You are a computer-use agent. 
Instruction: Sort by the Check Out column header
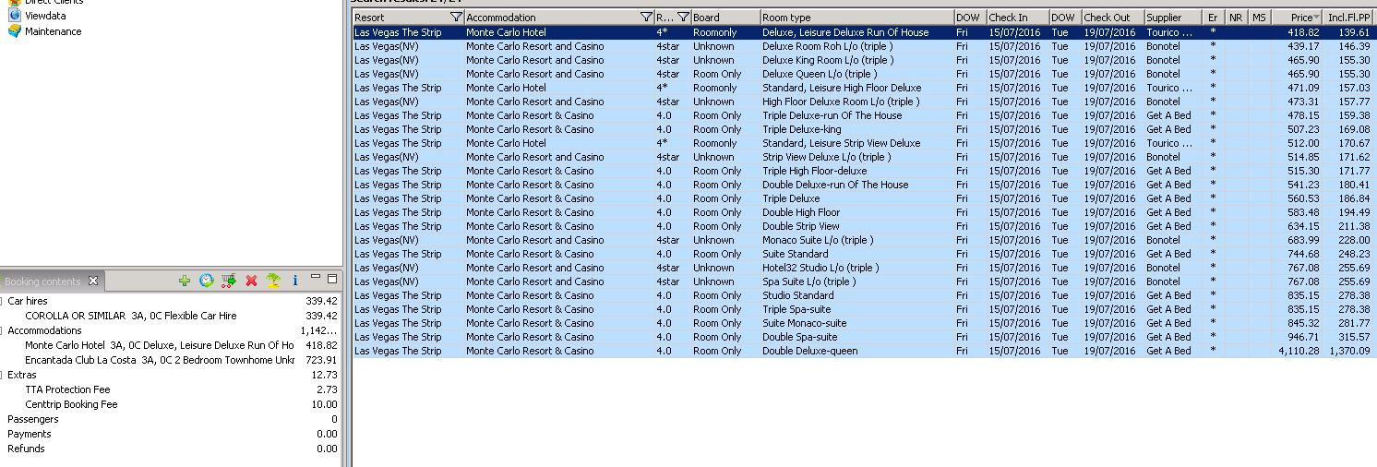[x=1112, y=18]
